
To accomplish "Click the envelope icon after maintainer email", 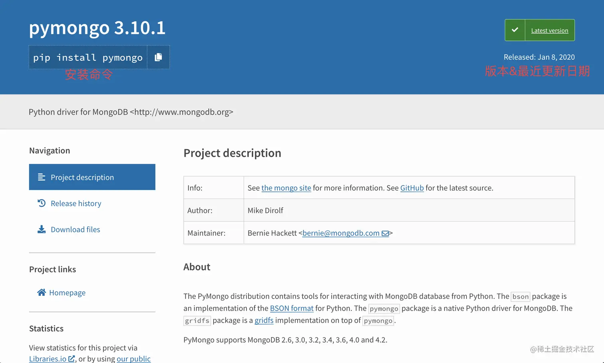I will point(385,233).
